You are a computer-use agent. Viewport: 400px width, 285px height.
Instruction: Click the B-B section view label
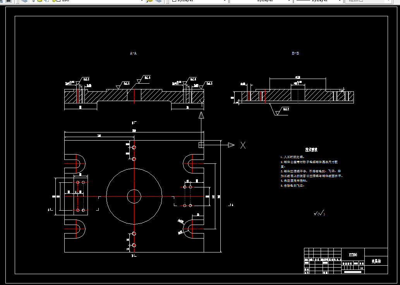pos(295,53)
